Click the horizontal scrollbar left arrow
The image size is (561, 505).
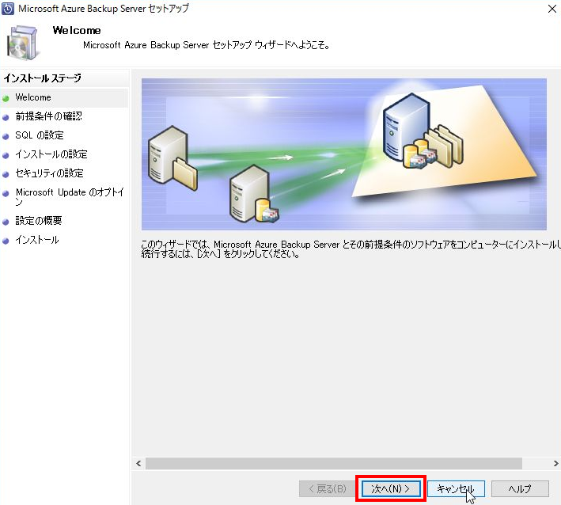(138, 464)
